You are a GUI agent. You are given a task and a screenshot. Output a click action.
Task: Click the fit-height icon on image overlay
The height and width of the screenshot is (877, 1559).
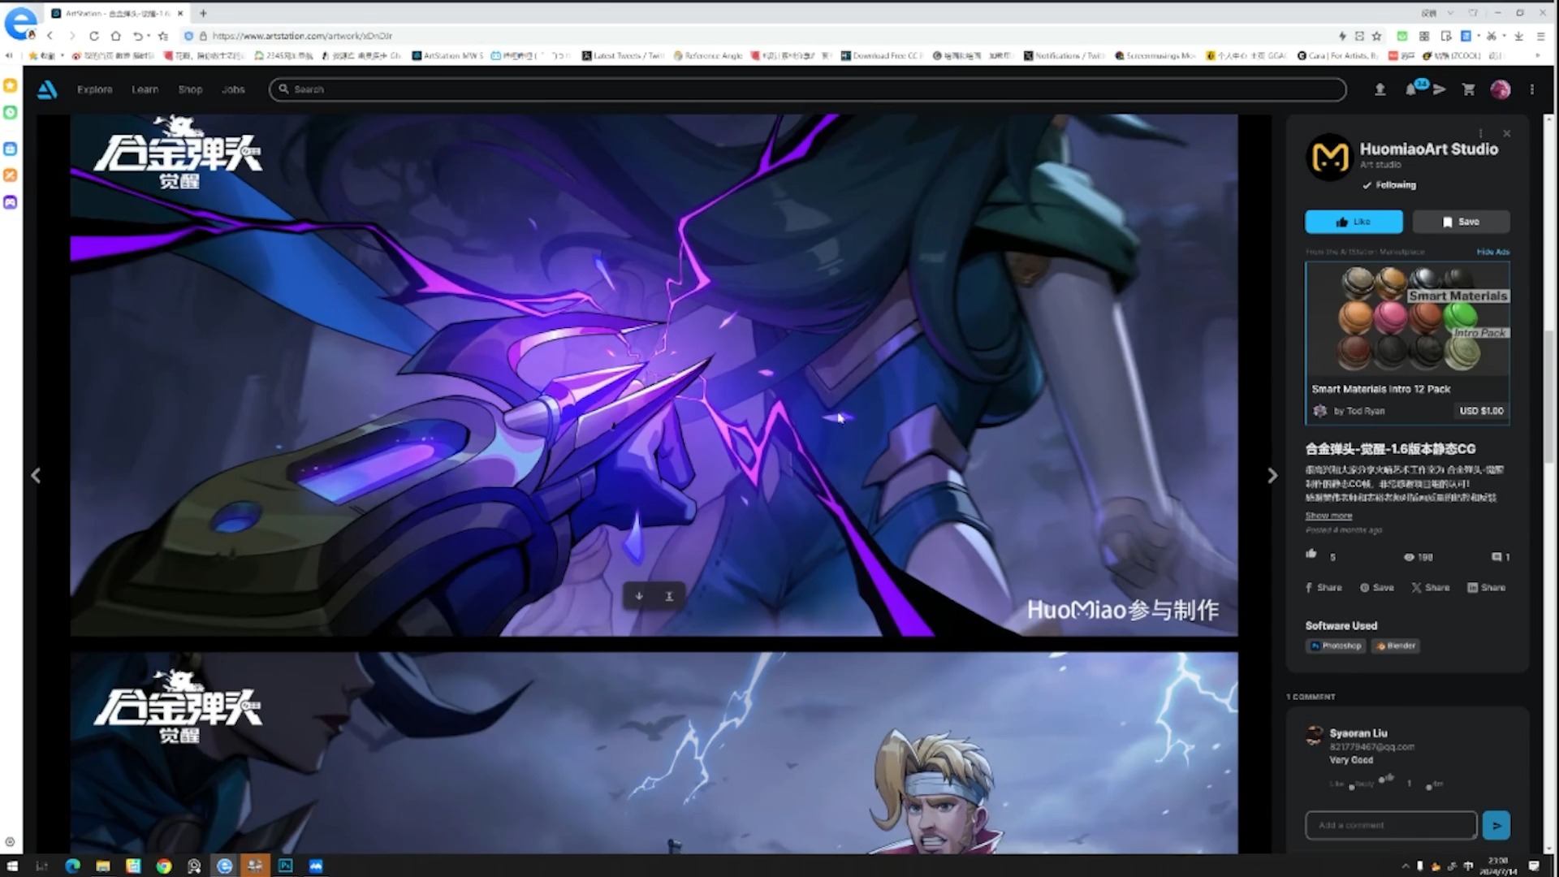(x=669, y=596)
